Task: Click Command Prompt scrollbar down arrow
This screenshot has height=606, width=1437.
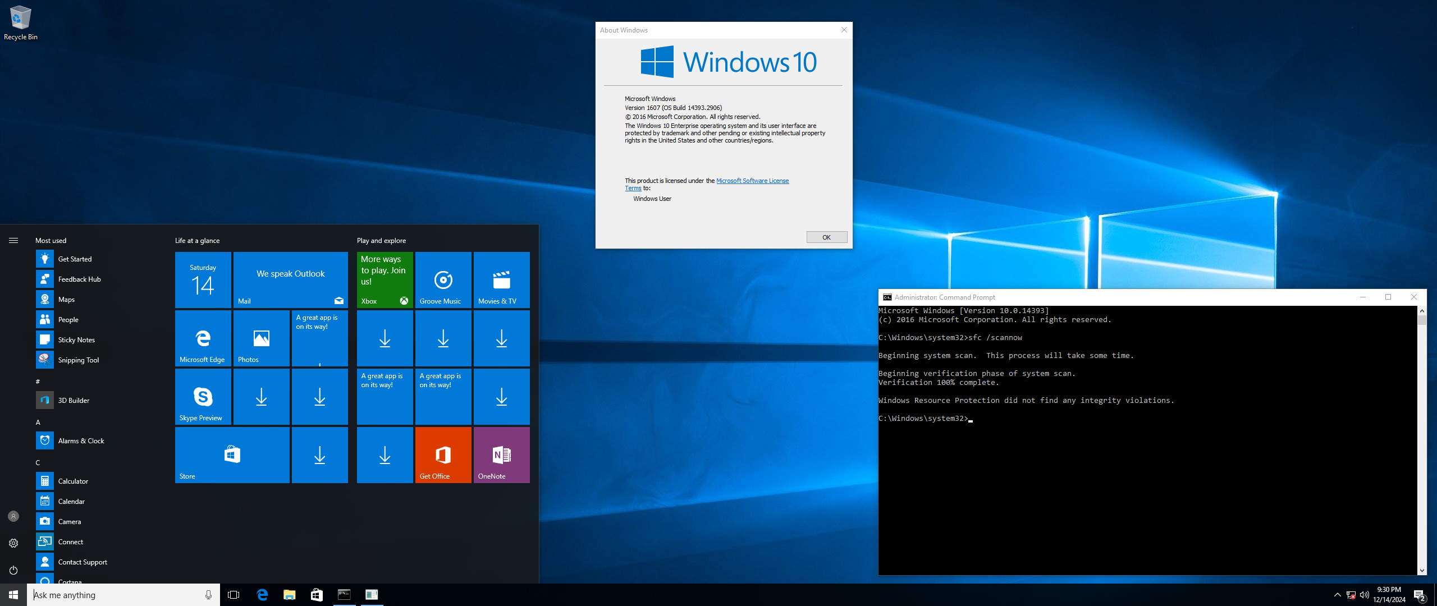Action: click(x=1422, y=570)
